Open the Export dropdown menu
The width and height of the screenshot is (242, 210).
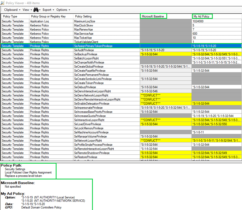[48, 10]
